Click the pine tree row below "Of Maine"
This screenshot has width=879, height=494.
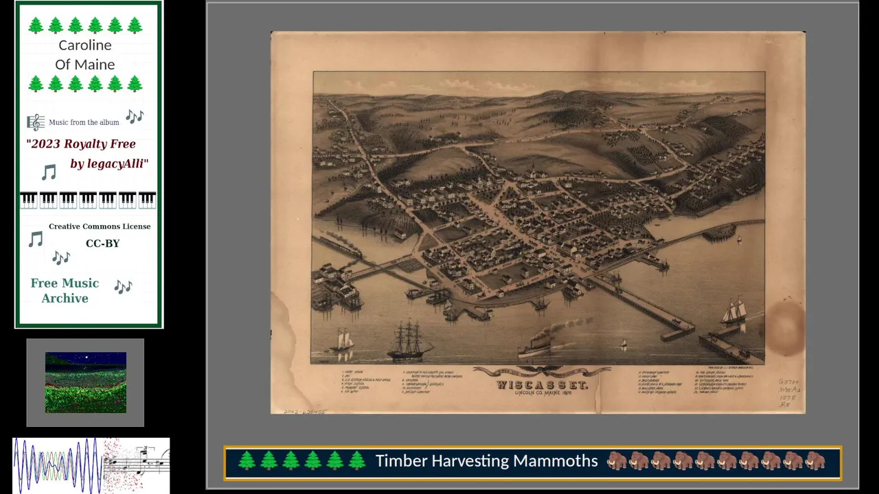pyautogui.click(x=85, y=84)
